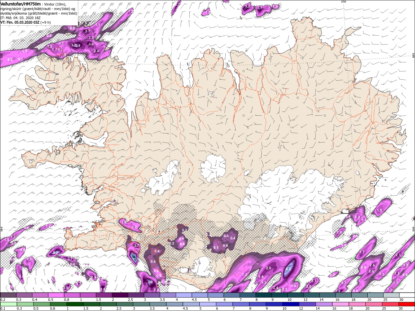Viewport: 415px width, 311px height.
Task: Click dark teal swatch between 8 and 9, upper legend
Action: tap(264, 295)
